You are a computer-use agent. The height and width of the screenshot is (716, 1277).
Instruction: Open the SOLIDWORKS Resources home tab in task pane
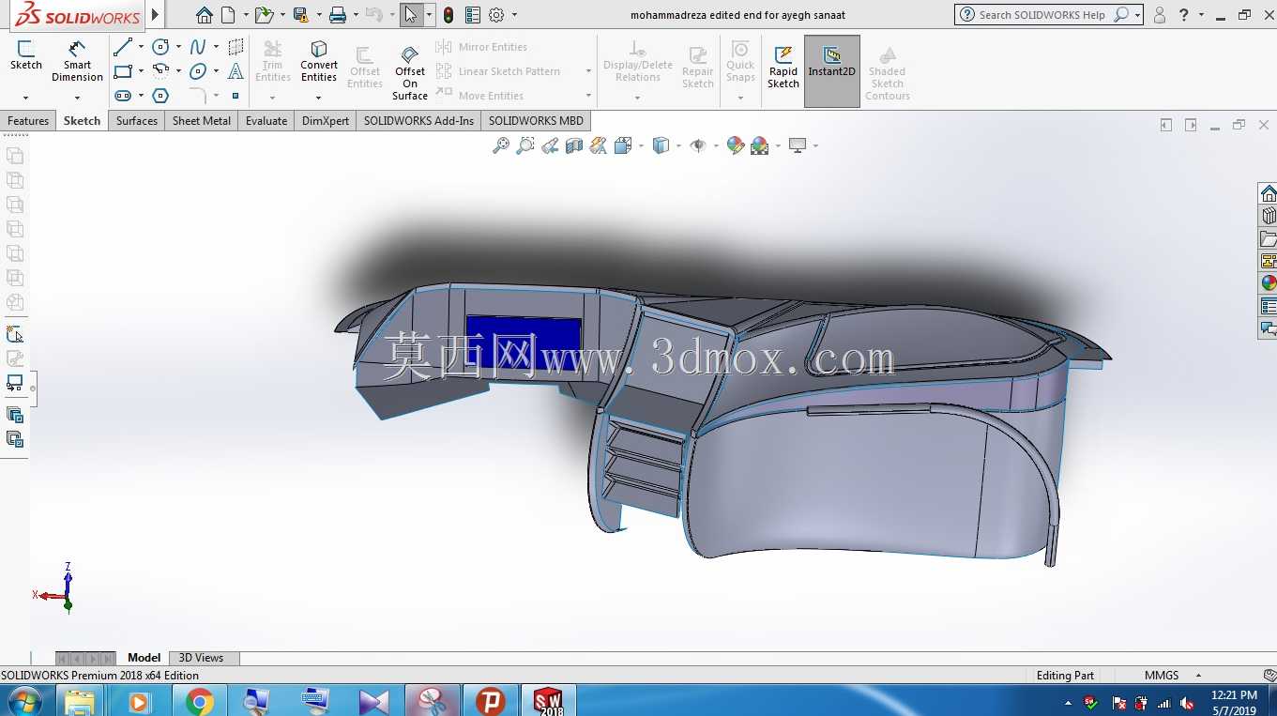click(x=1269, y=193)
